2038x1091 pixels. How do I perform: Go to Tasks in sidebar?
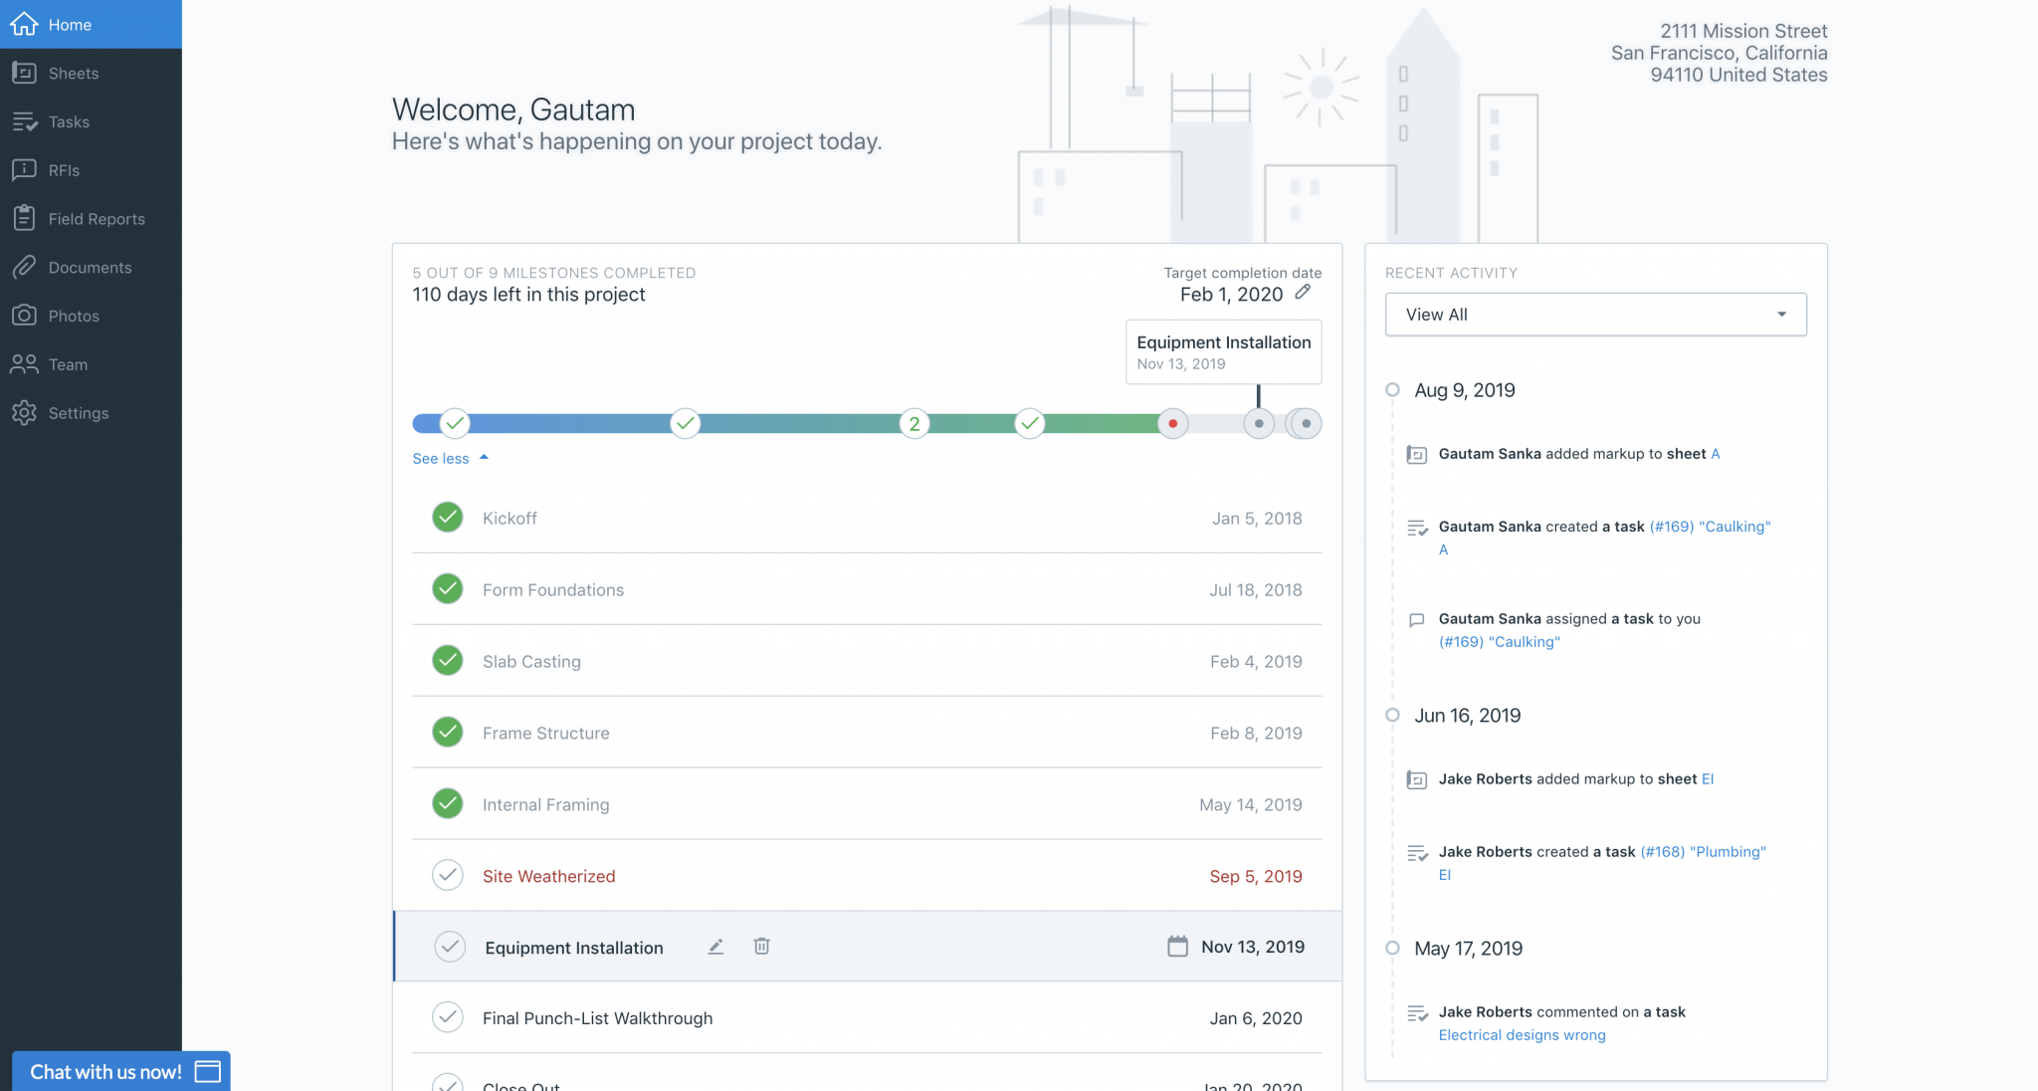click(x=69, y=121)
